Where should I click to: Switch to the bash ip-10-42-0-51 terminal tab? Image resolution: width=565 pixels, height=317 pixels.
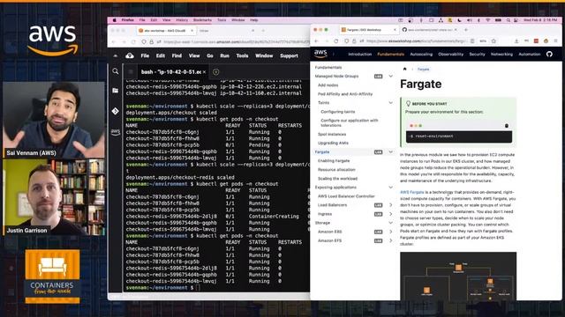pos(170,72)
